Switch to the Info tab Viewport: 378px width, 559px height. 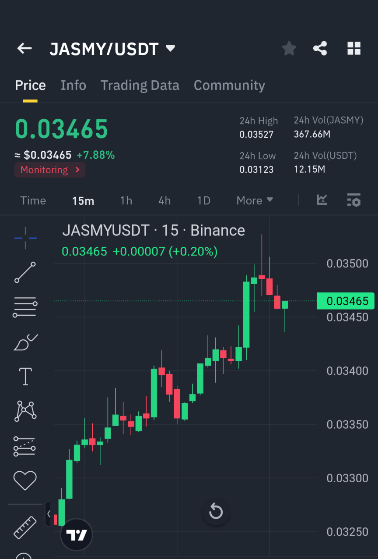click(x=73, y=85)
